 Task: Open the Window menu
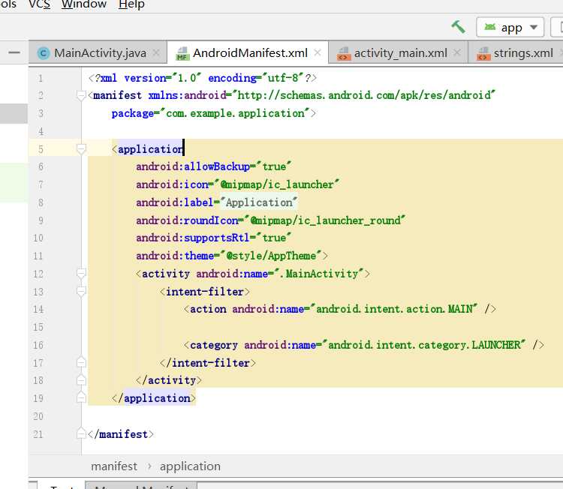point(84,4)
